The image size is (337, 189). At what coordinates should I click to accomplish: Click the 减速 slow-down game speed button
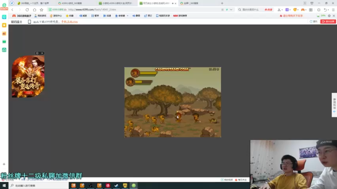pos(83,16)
